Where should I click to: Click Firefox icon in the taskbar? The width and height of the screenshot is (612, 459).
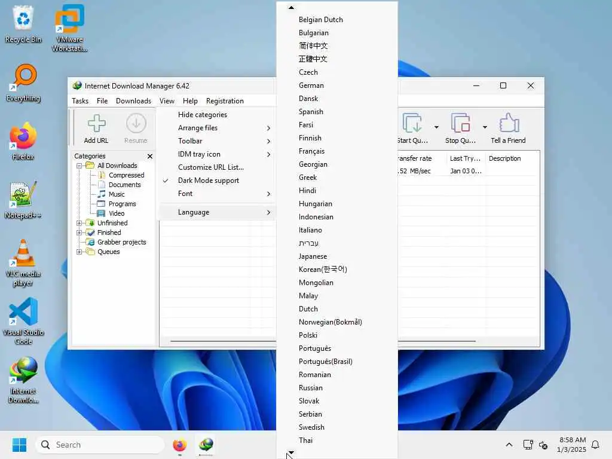click(x=179, y=445)
